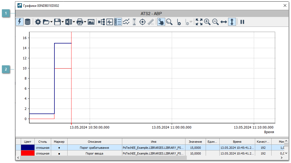Open chart settings gear icon
This screenshot has width=291, height=163.
click(38, 22)
